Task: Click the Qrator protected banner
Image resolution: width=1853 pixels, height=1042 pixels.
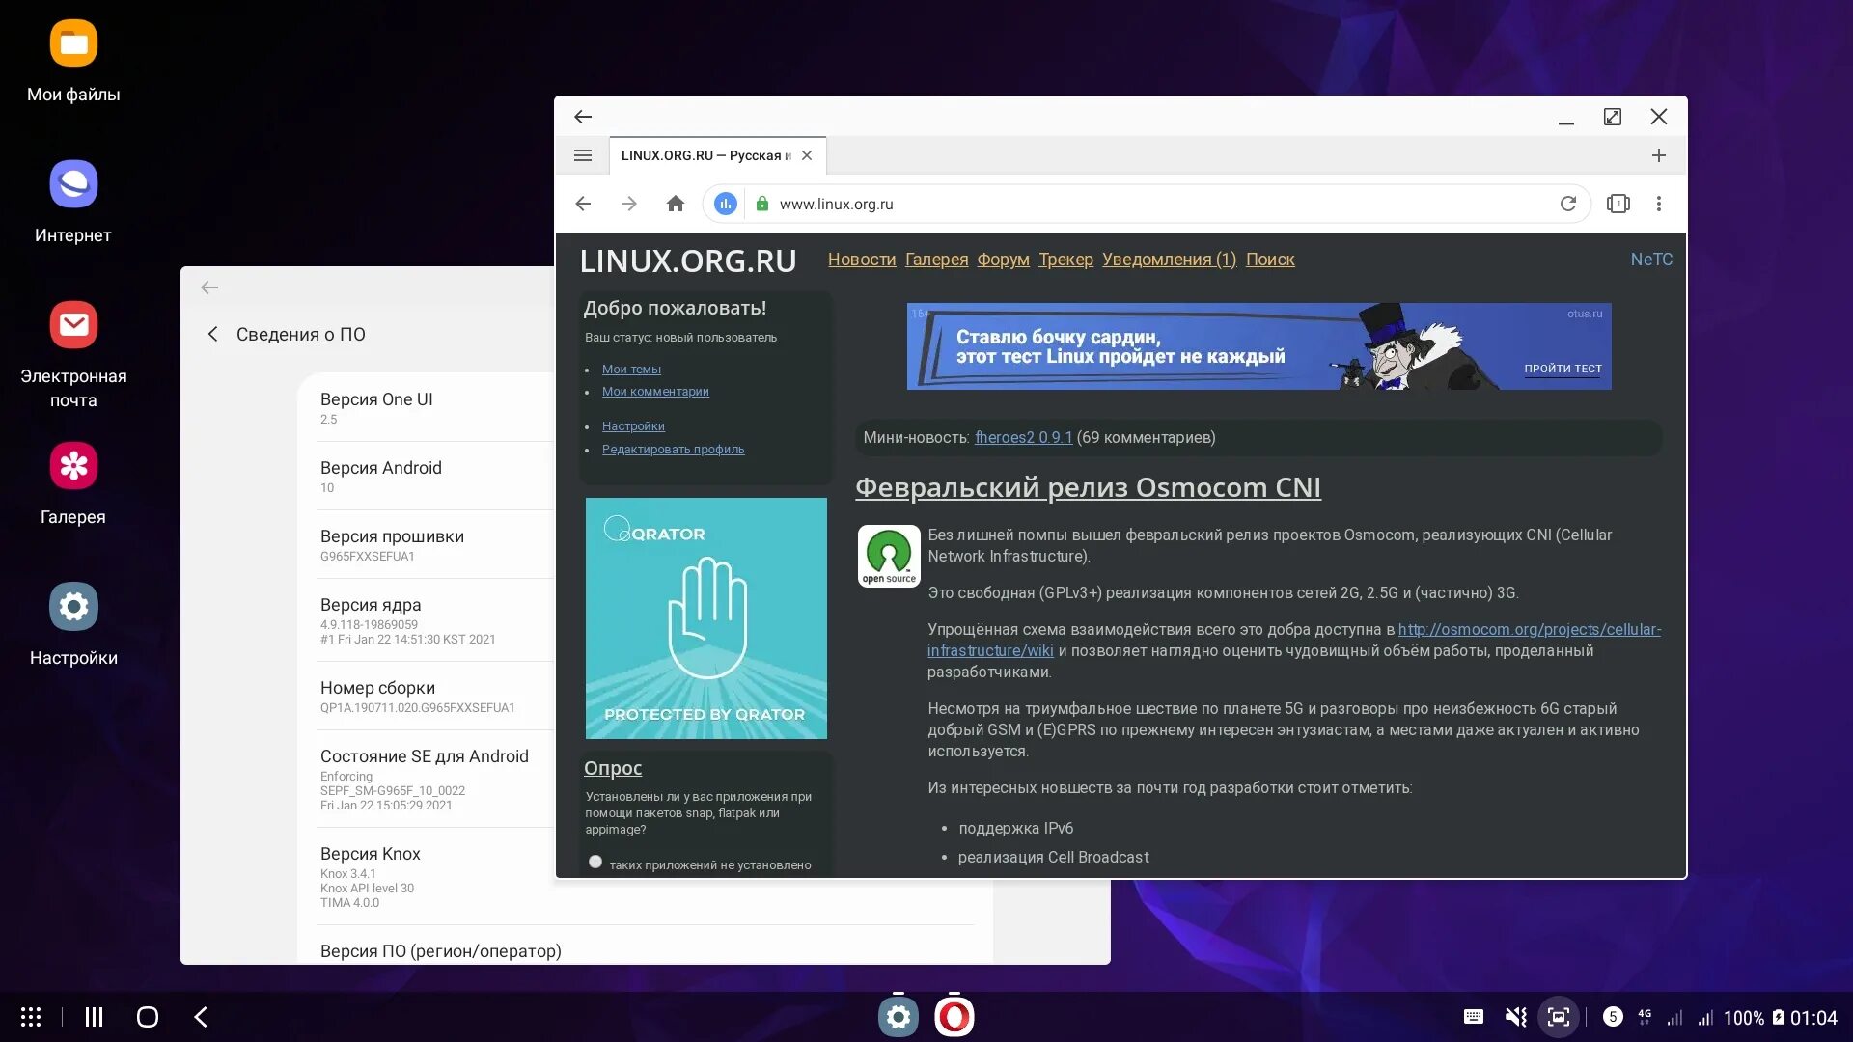Action: [x=706, y=618]
